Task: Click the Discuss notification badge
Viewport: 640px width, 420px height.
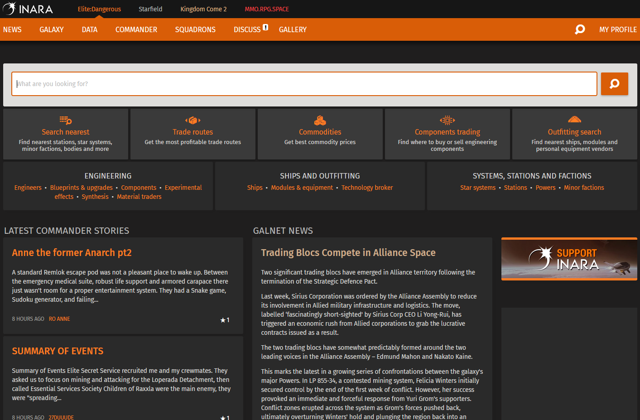Action: pos(265,27)
